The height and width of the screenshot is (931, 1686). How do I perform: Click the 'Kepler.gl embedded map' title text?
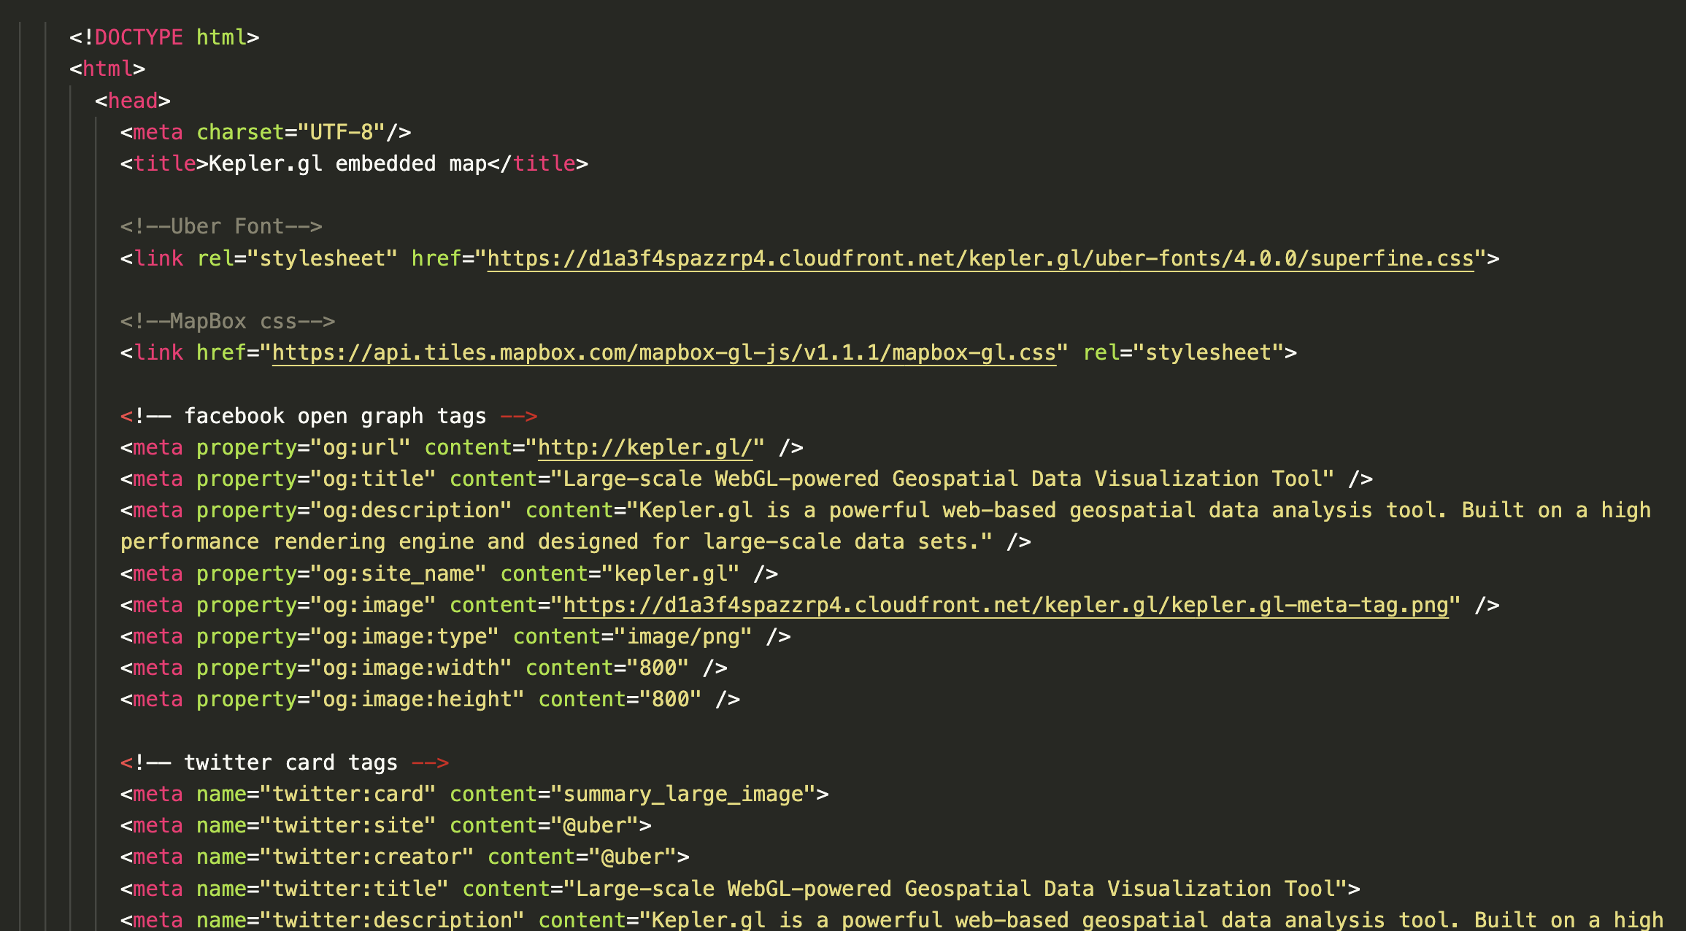pyautogui.click(x=347, y=164)
